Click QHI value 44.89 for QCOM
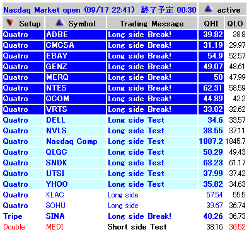The height and width of the screenshot is (232, 249). 211,99
